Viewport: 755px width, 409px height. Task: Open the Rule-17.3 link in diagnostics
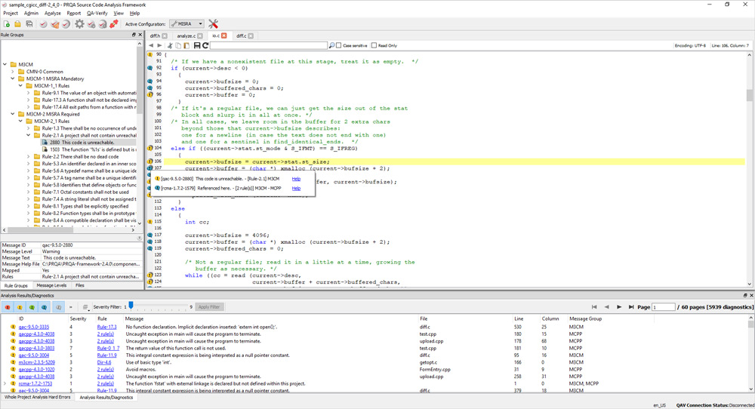coord(106,328)
